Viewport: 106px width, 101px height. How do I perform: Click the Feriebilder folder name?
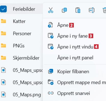(x=24, y=9)
